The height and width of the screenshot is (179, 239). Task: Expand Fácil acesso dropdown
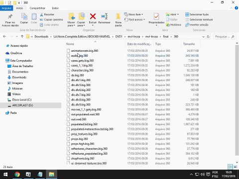point(134,19)
